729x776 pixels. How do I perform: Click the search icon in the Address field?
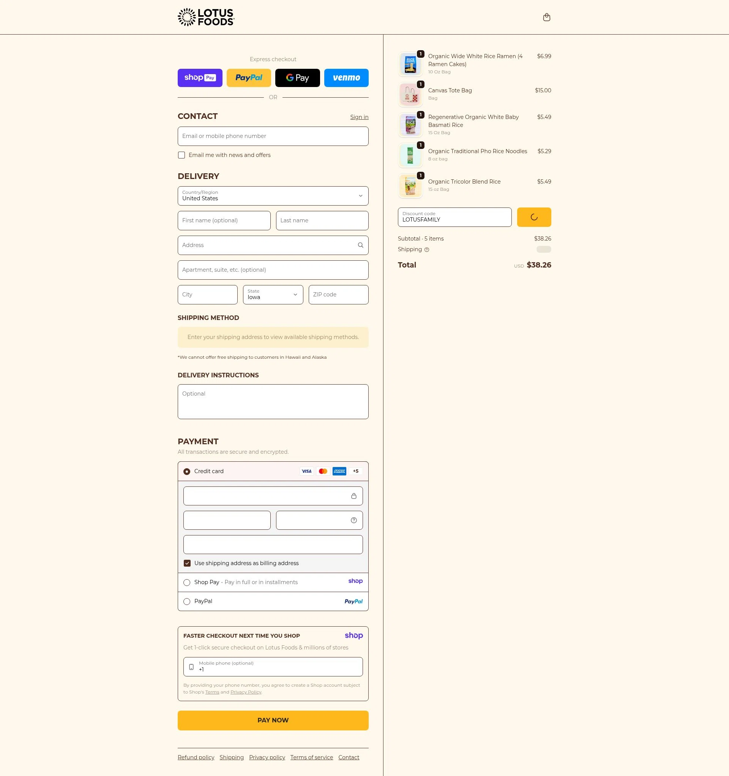[x=360, y=245]
